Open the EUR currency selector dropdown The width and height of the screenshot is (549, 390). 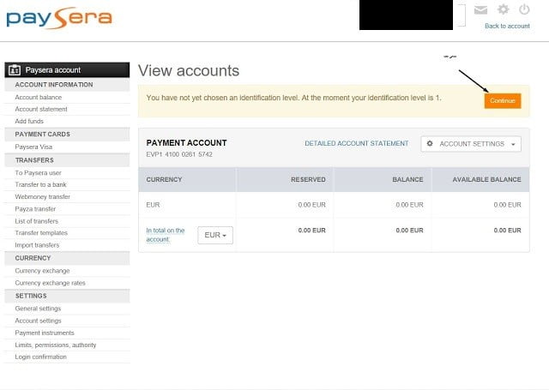coord(215,235)
